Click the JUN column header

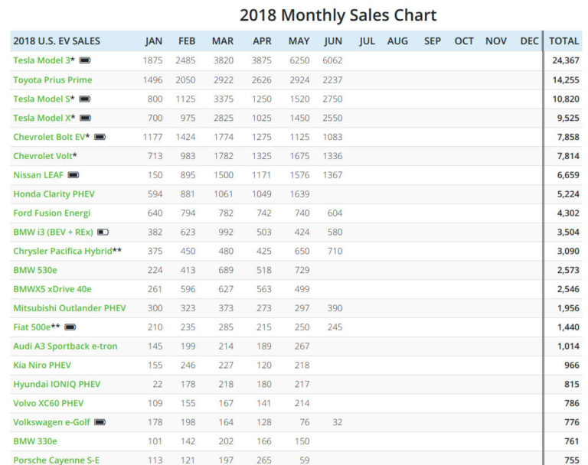333,41
